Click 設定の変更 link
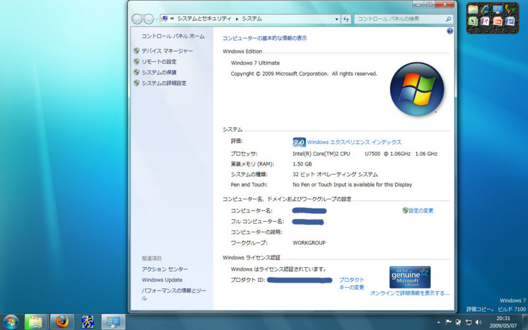The height and width of the screenshot is (330, 528). [x=421, y=211]
